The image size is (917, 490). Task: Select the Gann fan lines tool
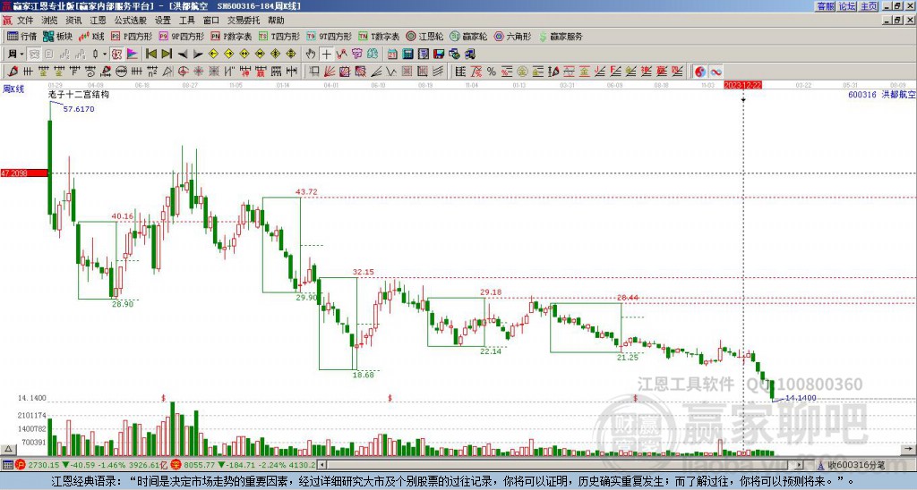(x=330, y=72)
